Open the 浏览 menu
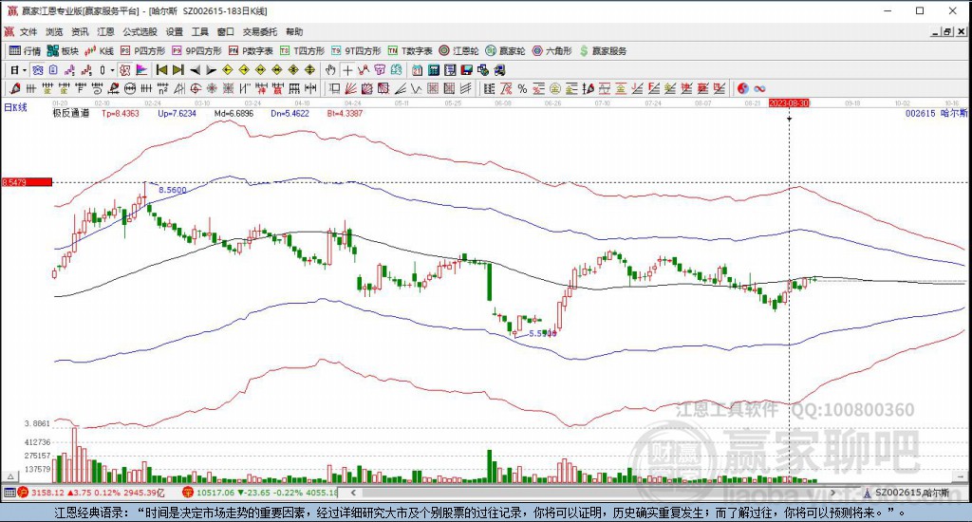 click(x=54, y=31)
